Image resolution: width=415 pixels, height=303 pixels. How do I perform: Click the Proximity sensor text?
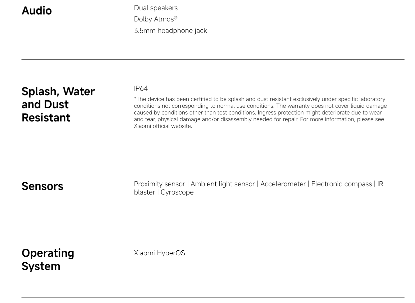[x=159, y=184]
